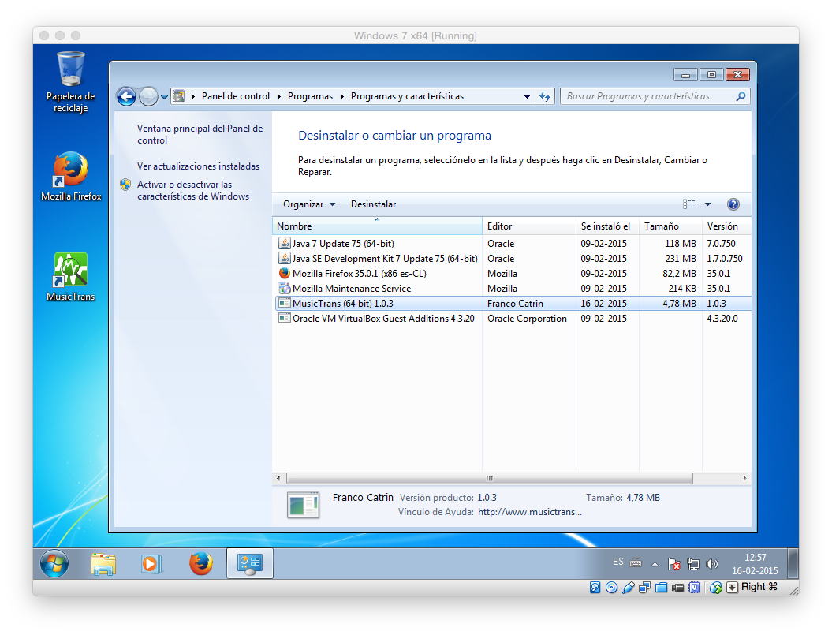Launch Windows Media Player from the taskbar

151,563
